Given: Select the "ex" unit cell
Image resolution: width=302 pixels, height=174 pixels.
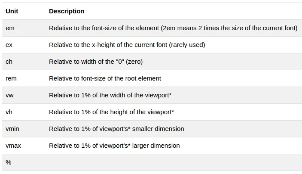Looking at the screenshot, I should point(9,45).
